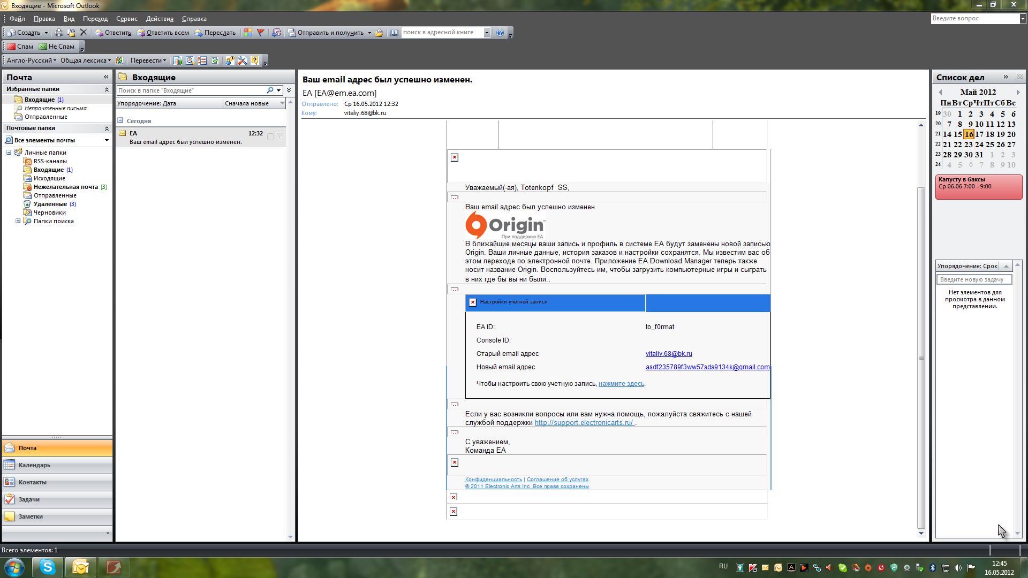The height and width of the screenshot is (578, 1028).
Task: Expand the Папки поиска tree node
Action: [18, 221]
